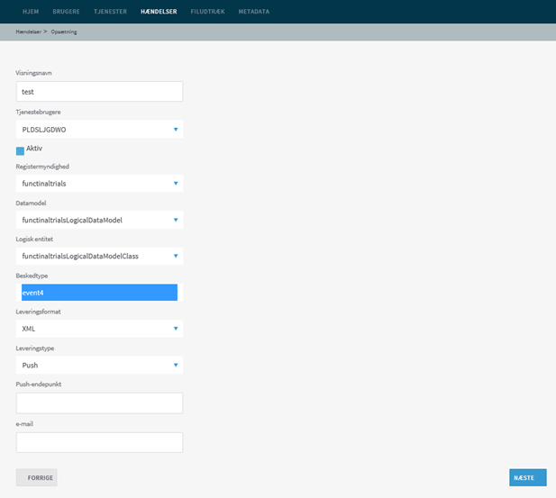Go to the TJENESTER tab
The image size is (556, 498).
pyautogui.click(x=110, y=12)
